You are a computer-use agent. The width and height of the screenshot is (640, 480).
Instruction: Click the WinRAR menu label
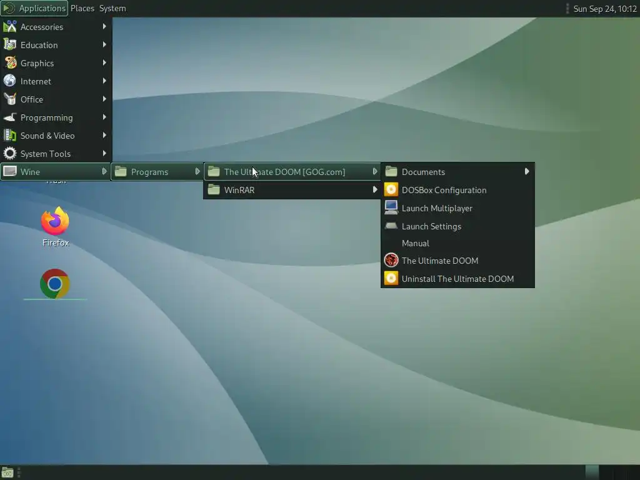[239, 190]
